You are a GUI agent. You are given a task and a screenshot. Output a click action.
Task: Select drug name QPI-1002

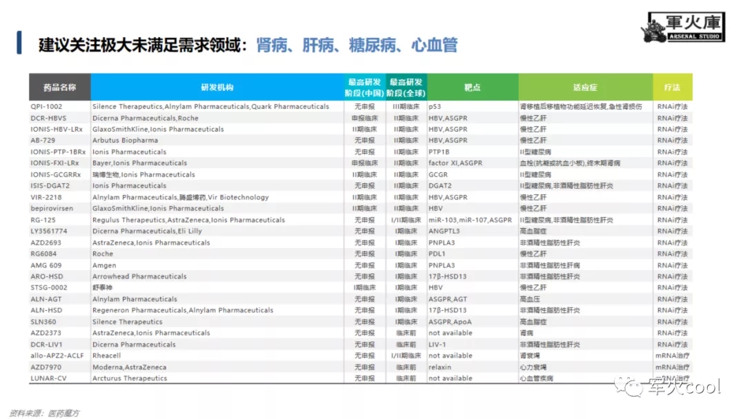click(46, 107)
